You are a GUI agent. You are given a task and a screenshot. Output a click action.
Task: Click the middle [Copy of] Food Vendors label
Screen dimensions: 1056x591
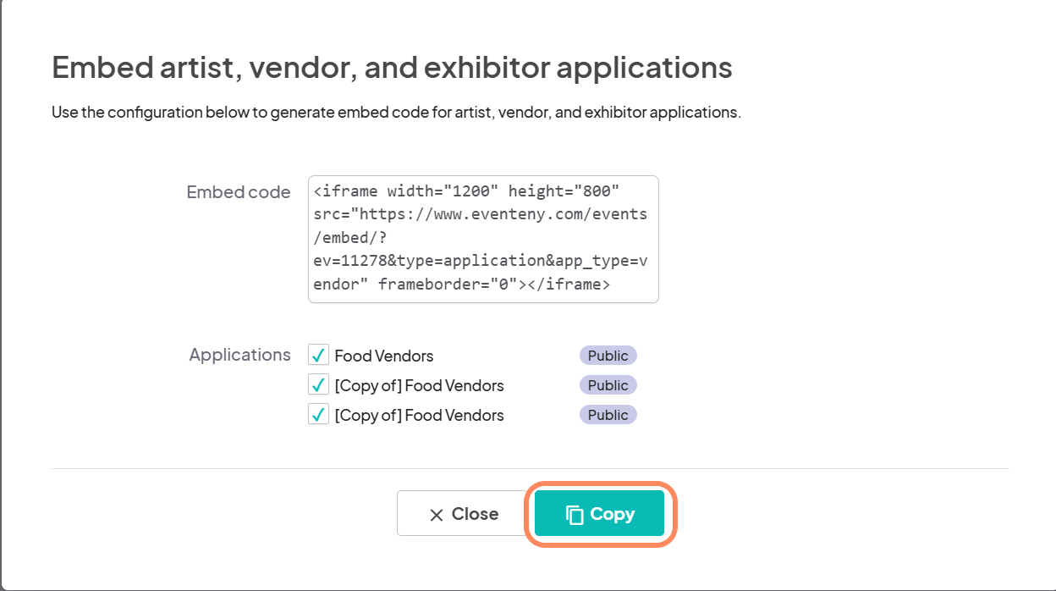pyautogui.click(x=419, y=386)
